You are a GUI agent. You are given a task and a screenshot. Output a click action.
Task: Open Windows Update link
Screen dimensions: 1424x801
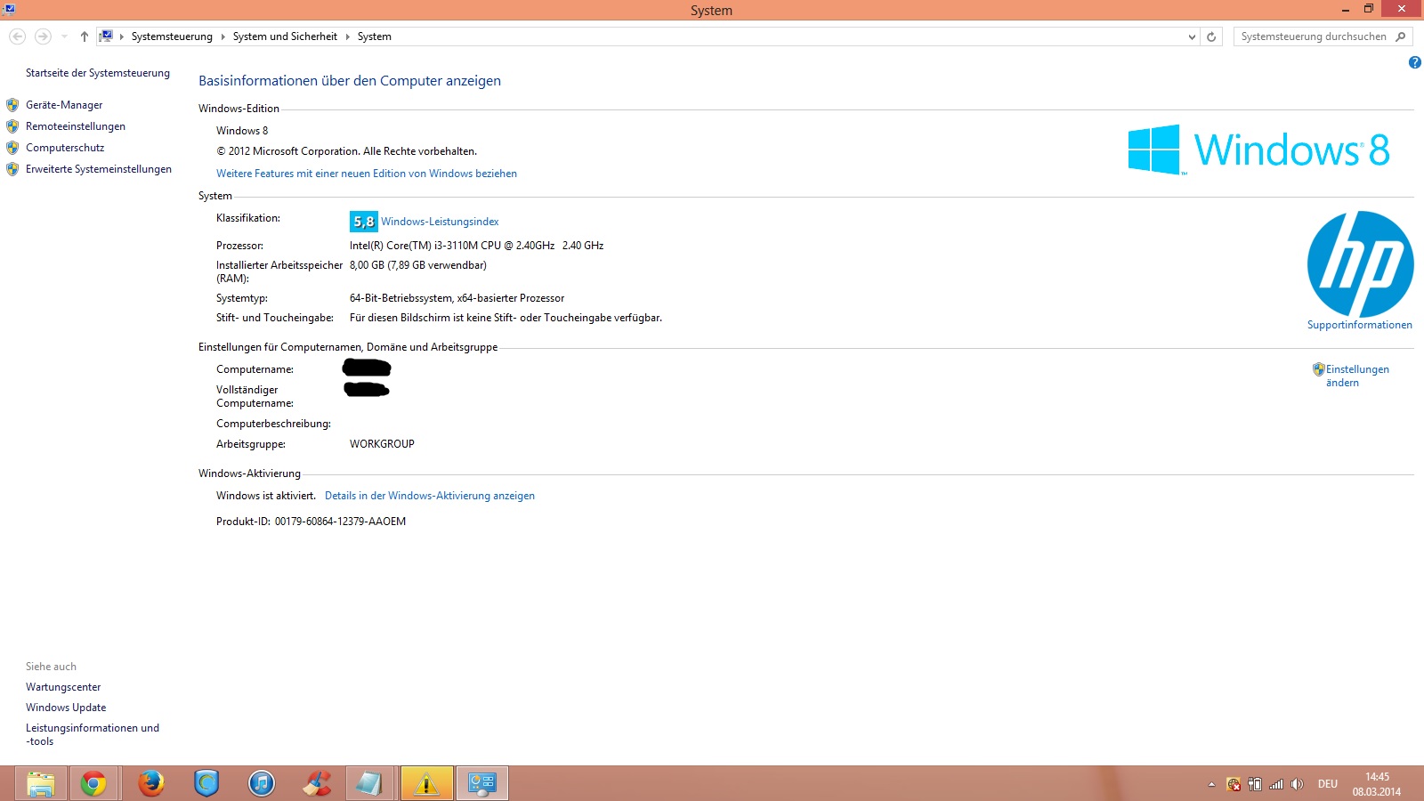pyautogui.click(x=66, y=708)
